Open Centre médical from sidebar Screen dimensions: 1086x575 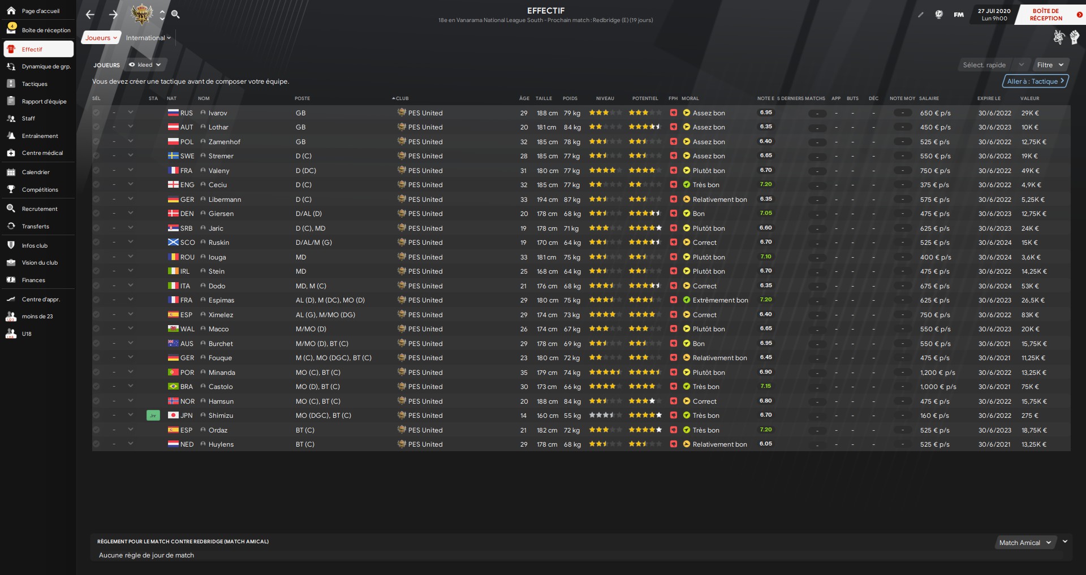click(x=42, y=153)
